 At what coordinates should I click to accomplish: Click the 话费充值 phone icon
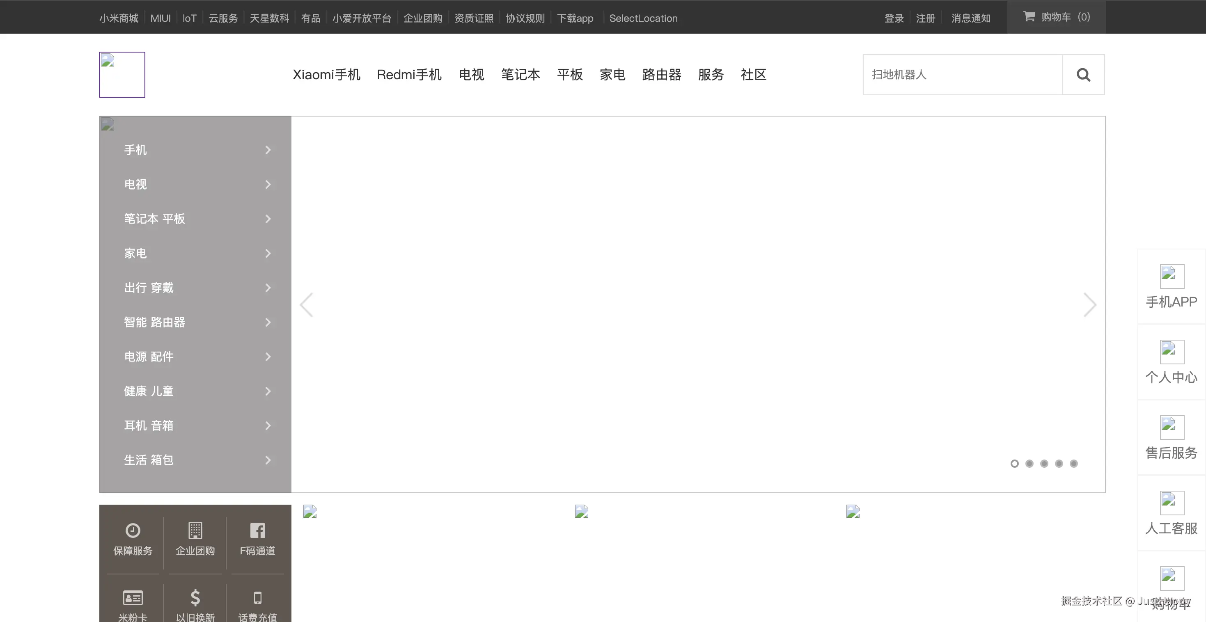pos(257,598)
